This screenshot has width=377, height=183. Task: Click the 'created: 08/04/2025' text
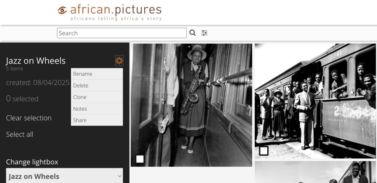tap(38, 83)
